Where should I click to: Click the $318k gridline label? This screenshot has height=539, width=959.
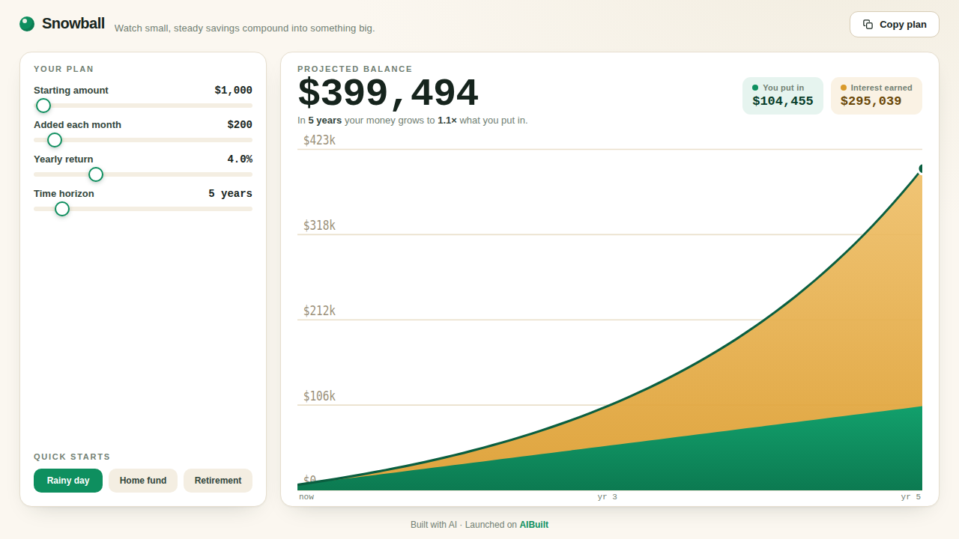point(319,225)
